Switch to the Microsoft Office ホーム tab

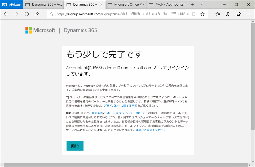[126, 4]
